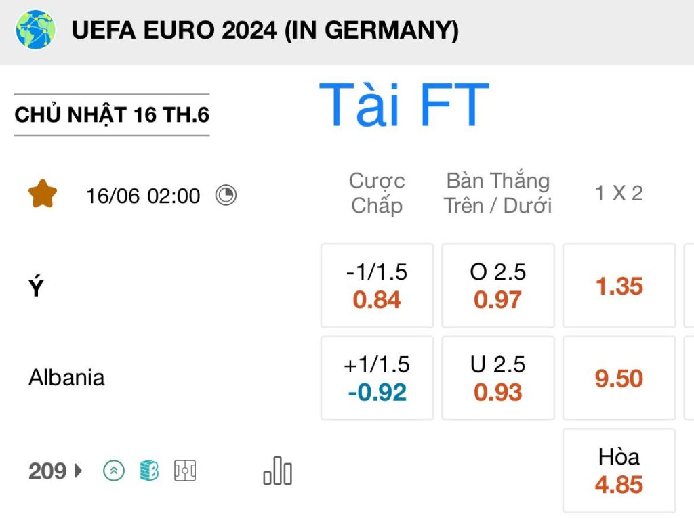This screenshot has width=694, height=518.
Task: Click the Ý team name
Action: (x=37, y=286)
